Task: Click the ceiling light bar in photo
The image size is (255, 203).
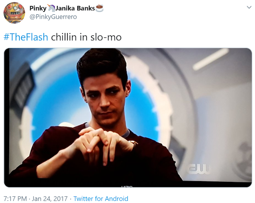Action: coord(210,59)
